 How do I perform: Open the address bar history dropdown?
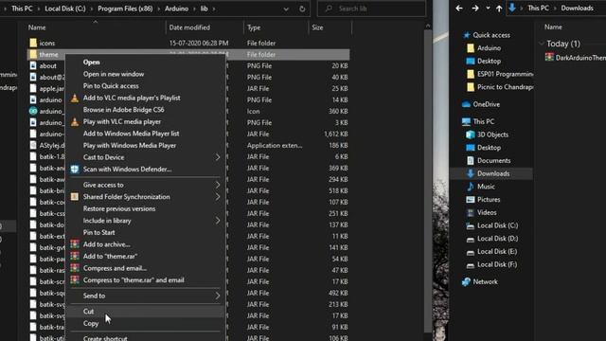click(286, 9)
